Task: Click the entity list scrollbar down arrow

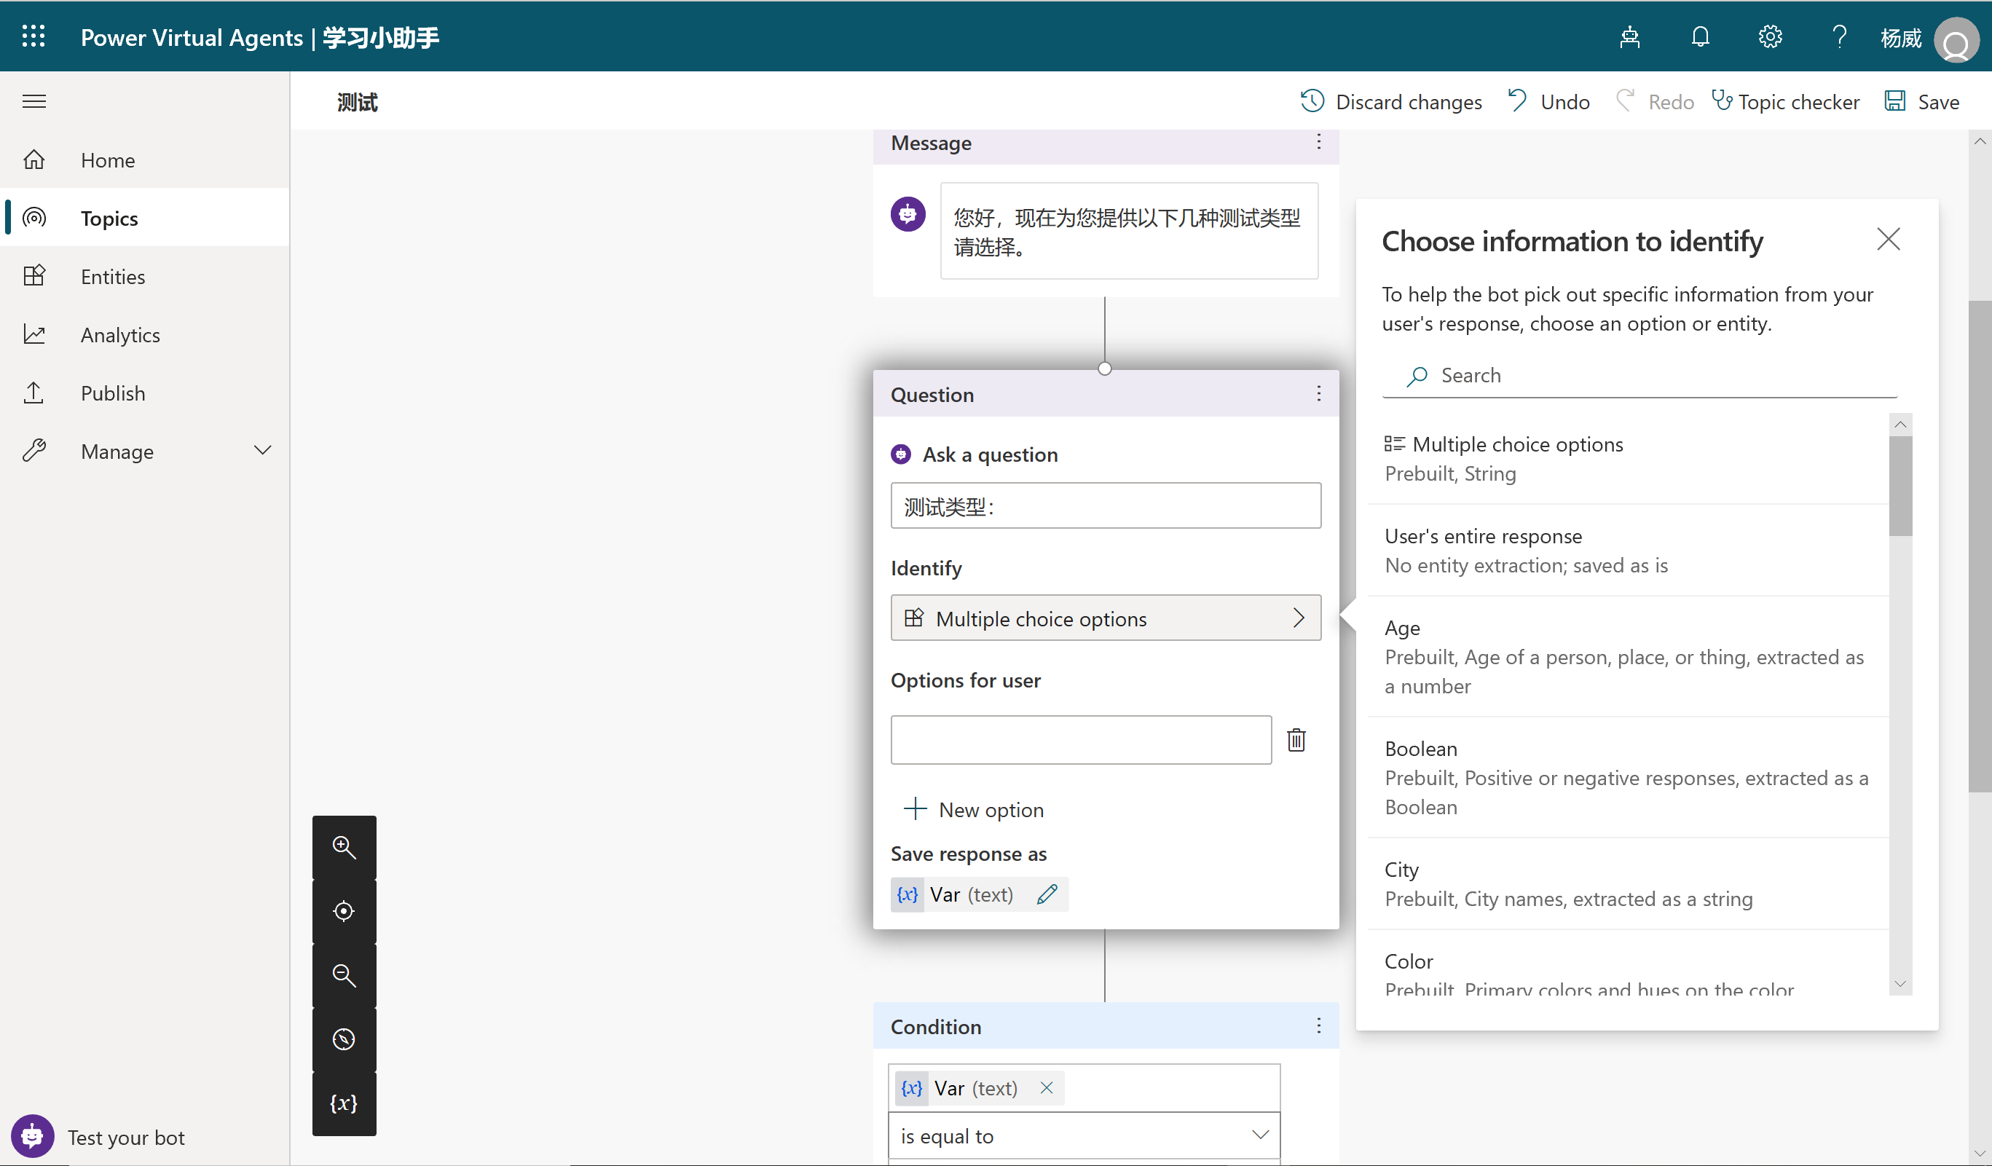Action: point(1900,984)
